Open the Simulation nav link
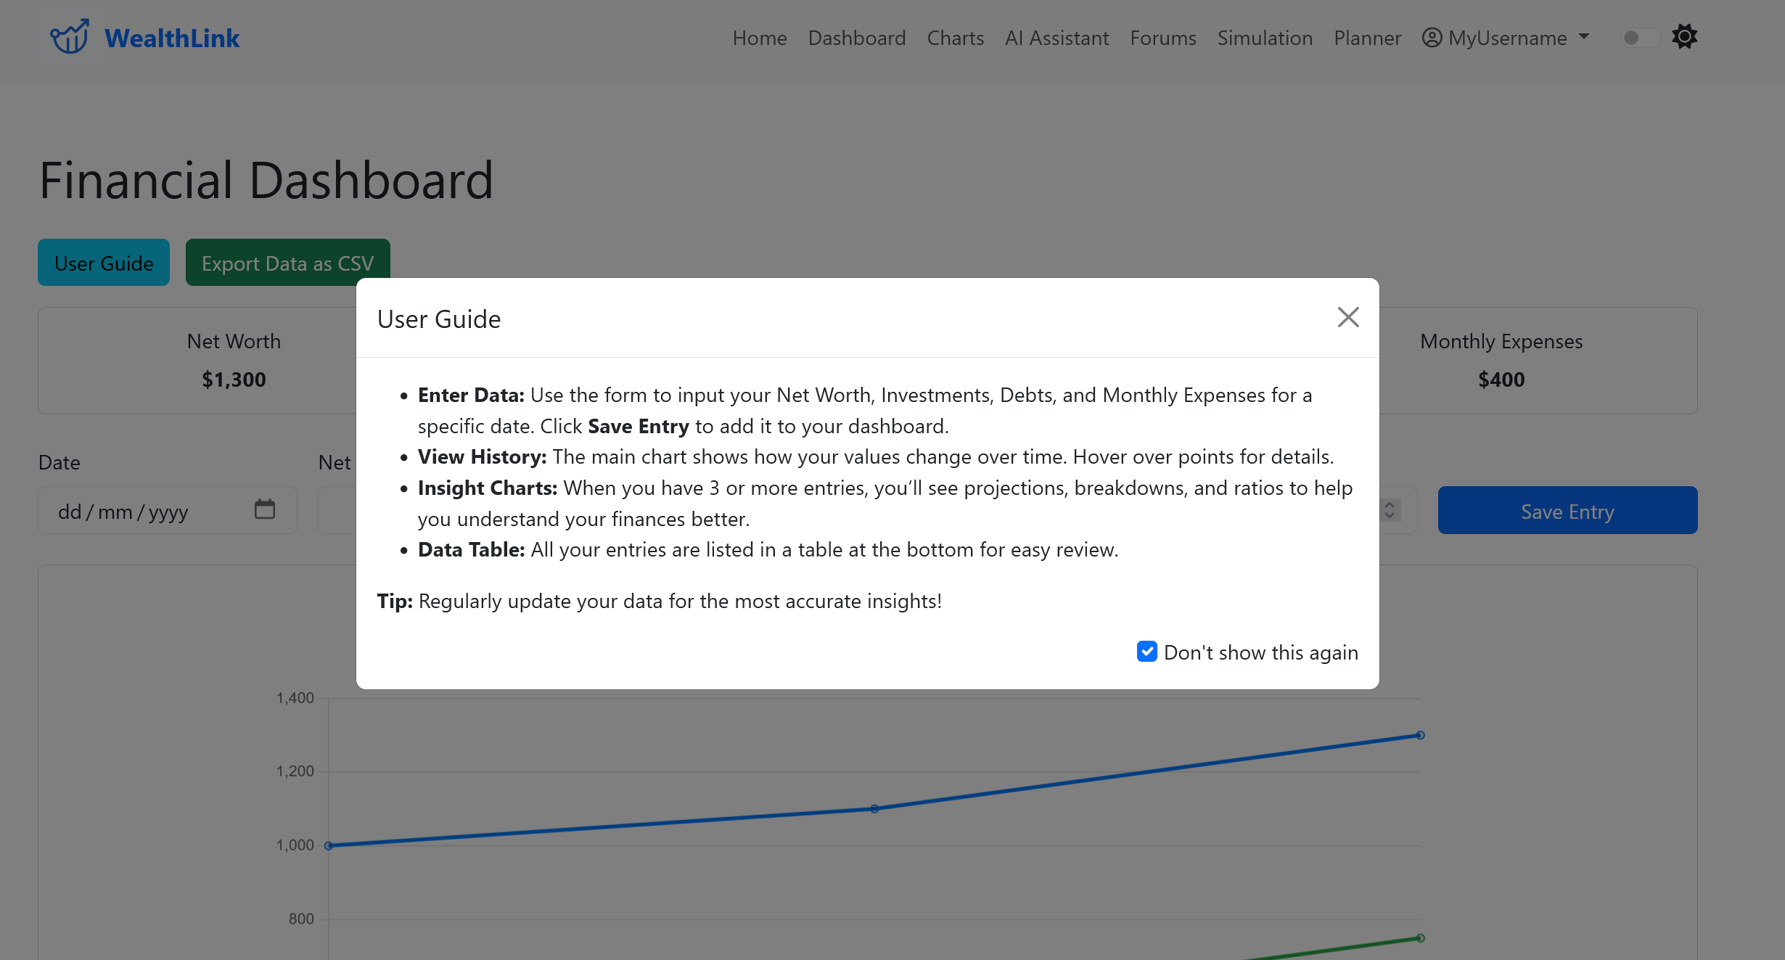 coord(1264,38)
